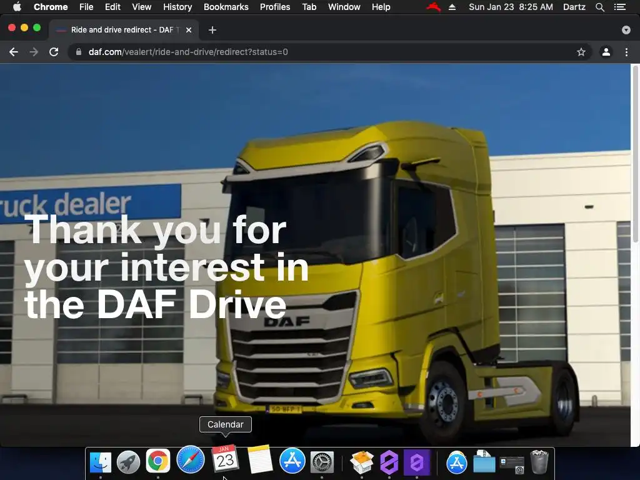Click the page's vertical scrollbar thumb
The height and width of the screenshot is (480, 640).
[x=635, y=154]
